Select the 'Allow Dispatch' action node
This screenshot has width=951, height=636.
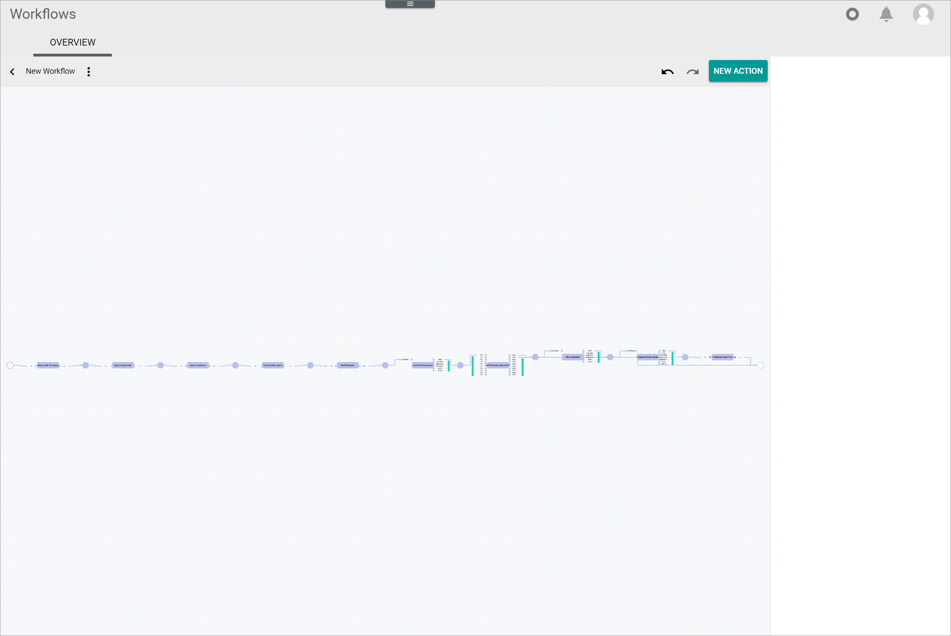tap(573, 357)
